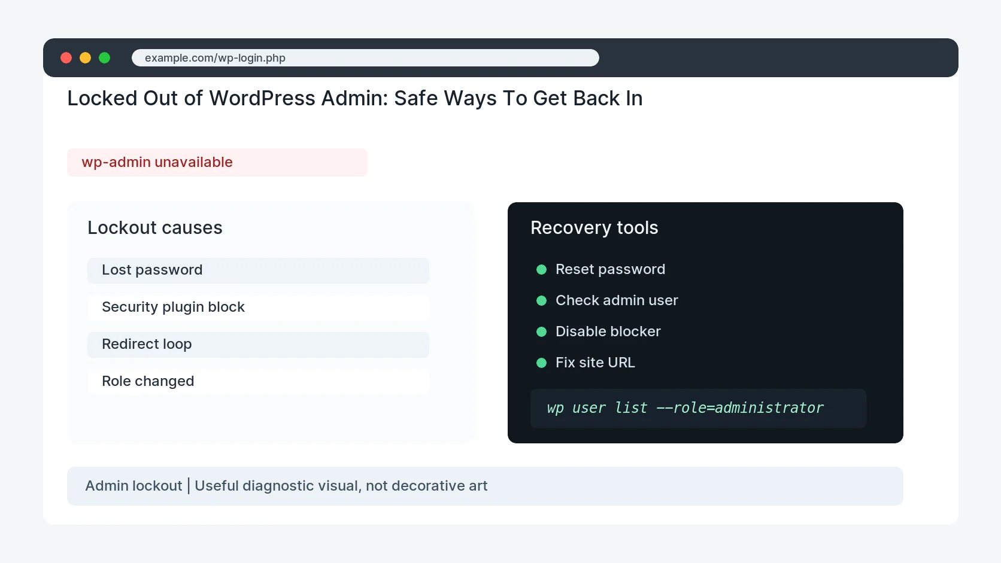
Task: Click the green dot beside 'Check admin user'
Action: click(x=542, y=300)
